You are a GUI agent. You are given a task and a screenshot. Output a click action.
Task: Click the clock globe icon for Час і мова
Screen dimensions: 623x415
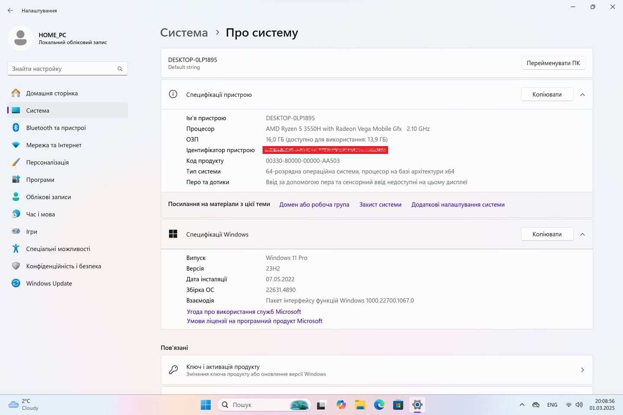(16, 214)
